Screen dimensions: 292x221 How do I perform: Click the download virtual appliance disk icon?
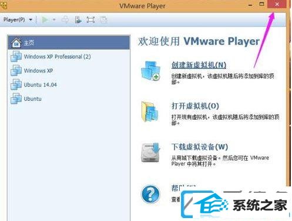pos(151,152)
